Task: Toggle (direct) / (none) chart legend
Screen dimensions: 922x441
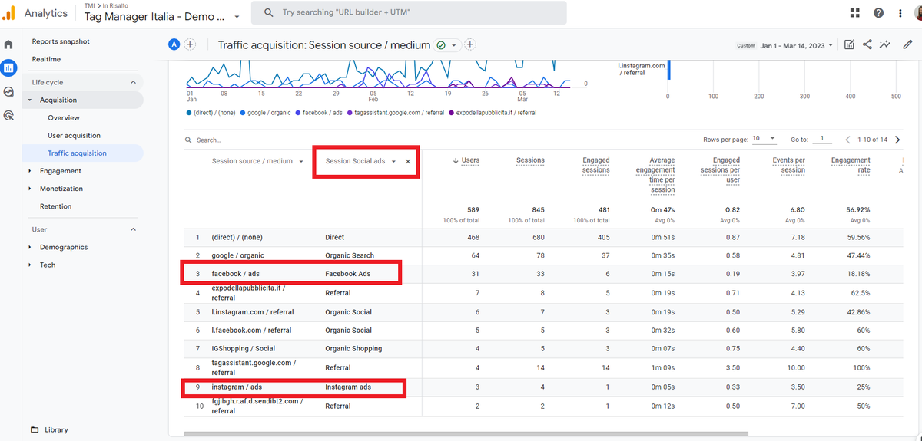Action: pyautogui.click(x=212, y=112)
